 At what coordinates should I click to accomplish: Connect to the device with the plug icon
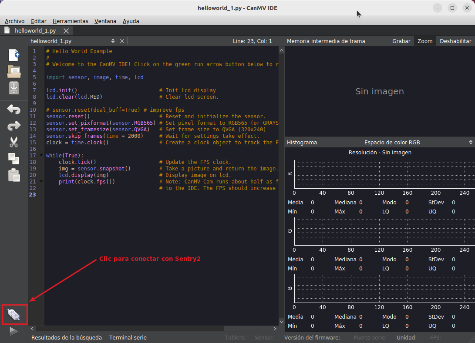pyautogui.click(x=14, y=315)
